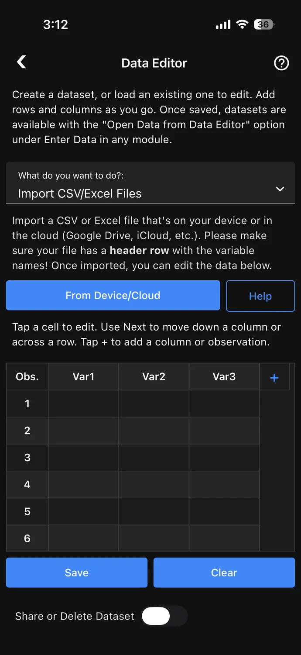Edit the Var3 cell in row 6
This screenshot has width=301, height=655.
point(224,538)
